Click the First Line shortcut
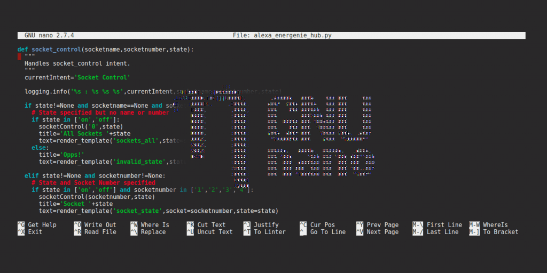This screenshot has height=273, width=547. (444, 225)
